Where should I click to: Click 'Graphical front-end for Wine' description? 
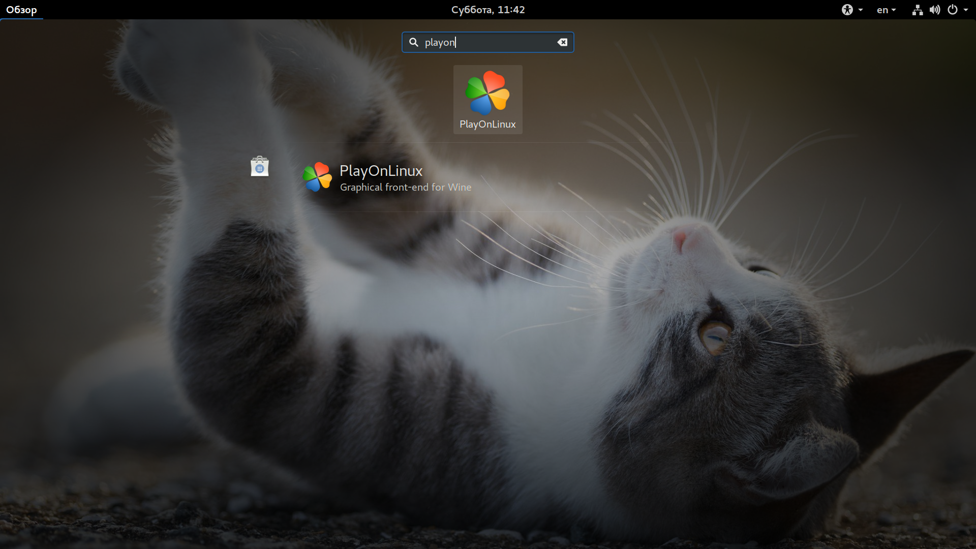405,187
